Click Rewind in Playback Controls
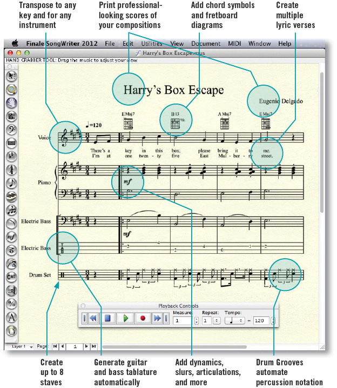Image resolution: width=337 pixels, height=388 pixels. 93,318
